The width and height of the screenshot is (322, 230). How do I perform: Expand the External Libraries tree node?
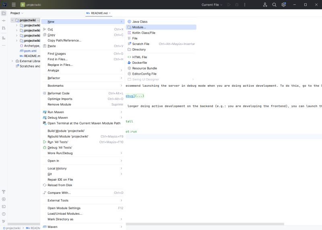tap(12, 61)
